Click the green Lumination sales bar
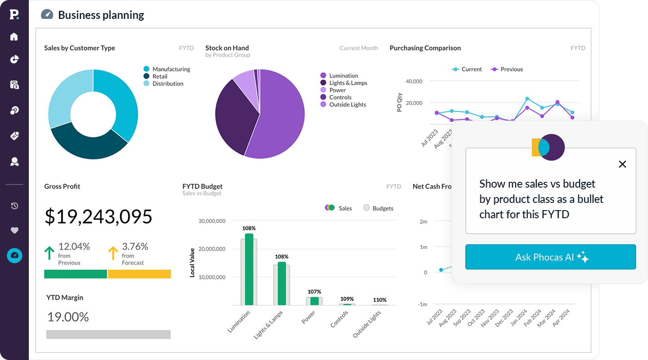Viewport: 648px width, 360px height. pyautogui.click(x=249, y=269)
